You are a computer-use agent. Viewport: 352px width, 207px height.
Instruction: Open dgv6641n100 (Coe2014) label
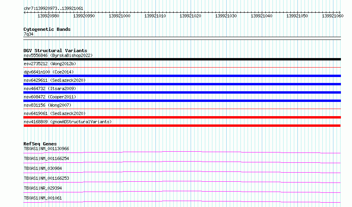[x=49, y=72]
